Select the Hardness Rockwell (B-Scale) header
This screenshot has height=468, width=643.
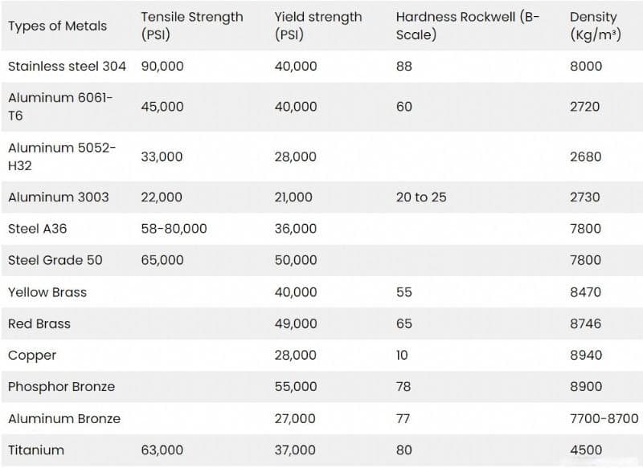[x=468, y=26]
